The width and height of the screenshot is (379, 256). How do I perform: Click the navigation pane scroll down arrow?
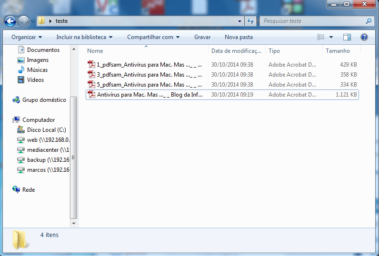74,224
